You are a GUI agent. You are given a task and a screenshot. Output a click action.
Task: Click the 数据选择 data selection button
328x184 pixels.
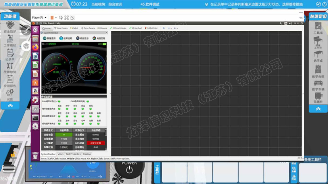(49, 38)
